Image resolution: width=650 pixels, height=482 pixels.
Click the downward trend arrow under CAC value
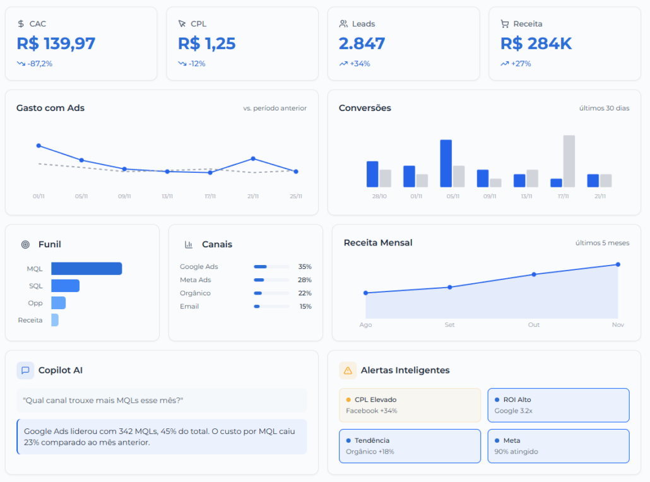click(21, 64)
